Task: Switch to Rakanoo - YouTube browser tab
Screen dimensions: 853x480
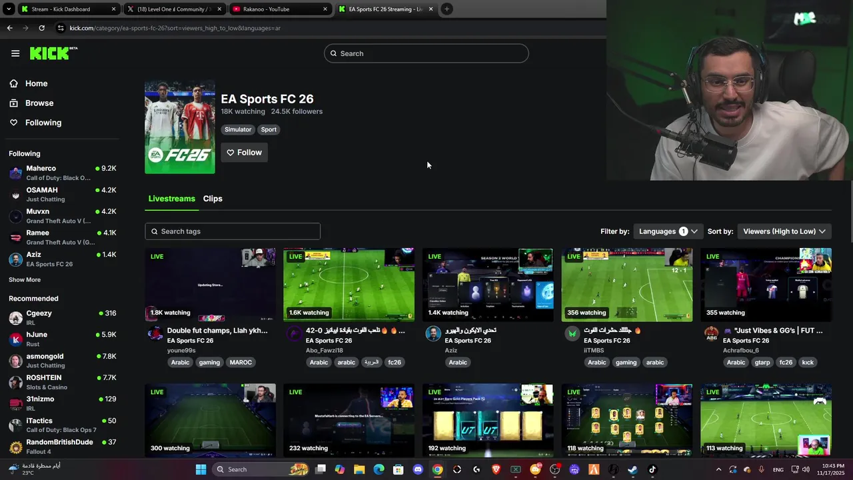Action: click(x=280, y=9)
